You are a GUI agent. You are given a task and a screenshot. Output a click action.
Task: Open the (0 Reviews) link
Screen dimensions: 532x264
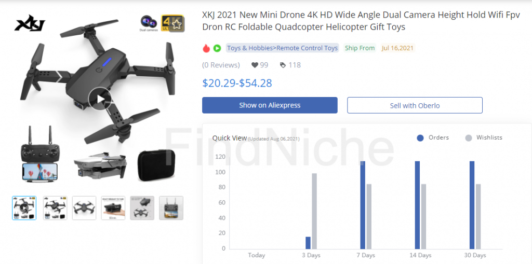[x=221, y=65]
